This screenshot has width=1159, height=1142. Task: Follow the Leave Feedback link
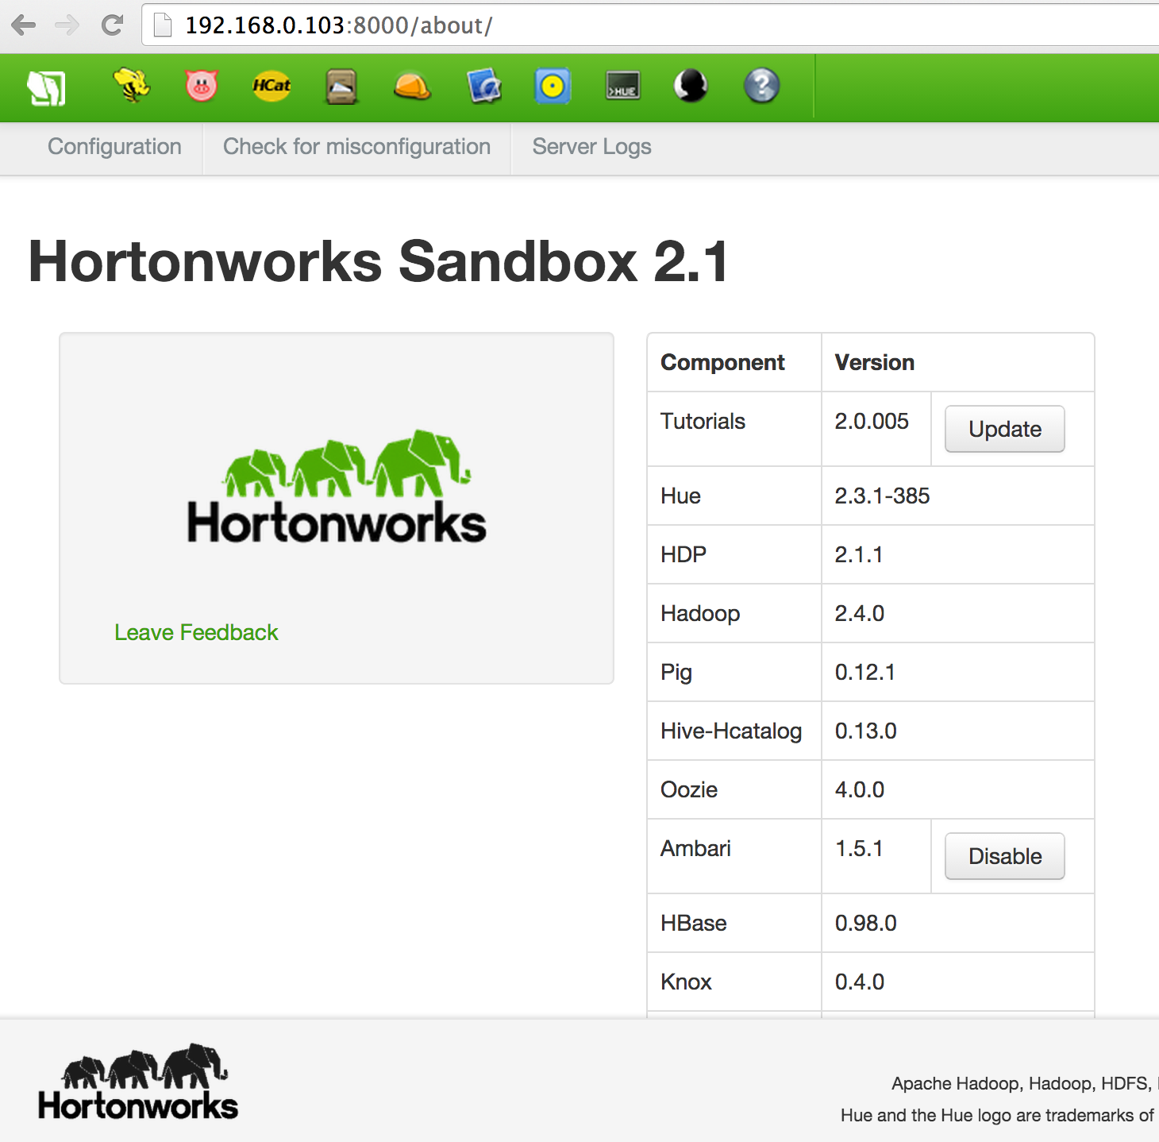pyautogui.click(x=196, y=632)
